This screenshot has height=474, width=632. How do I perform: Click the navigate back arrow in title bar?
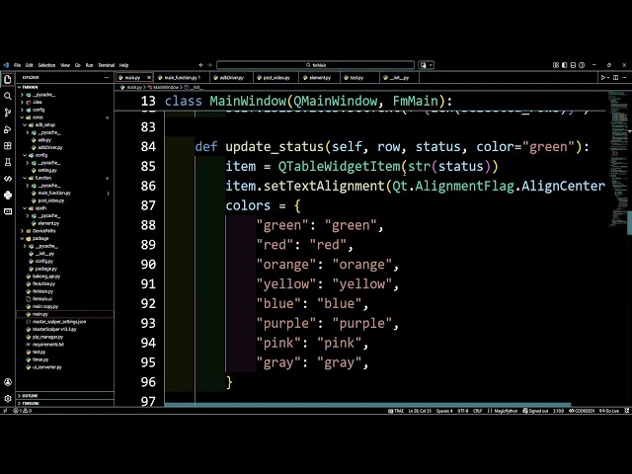coord(201,65)
